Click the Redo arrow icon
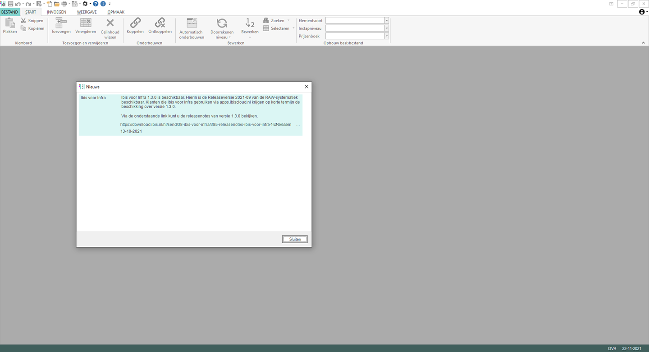This screenshot has width=649, height=352. 28,4
